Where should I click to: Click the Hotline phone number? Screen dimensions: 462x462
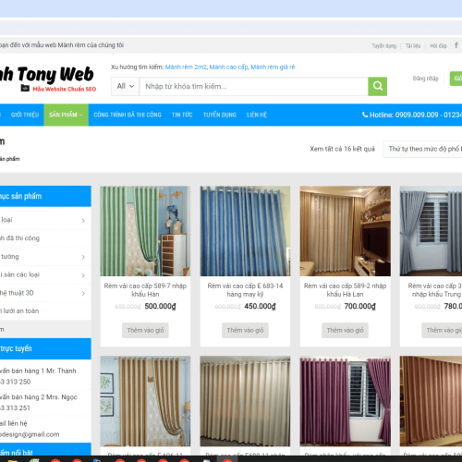click(412, 115)
